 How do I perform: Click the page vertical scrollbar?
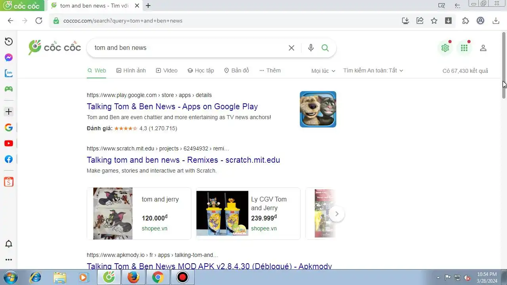pyautogui.click(x=504, y=65)
